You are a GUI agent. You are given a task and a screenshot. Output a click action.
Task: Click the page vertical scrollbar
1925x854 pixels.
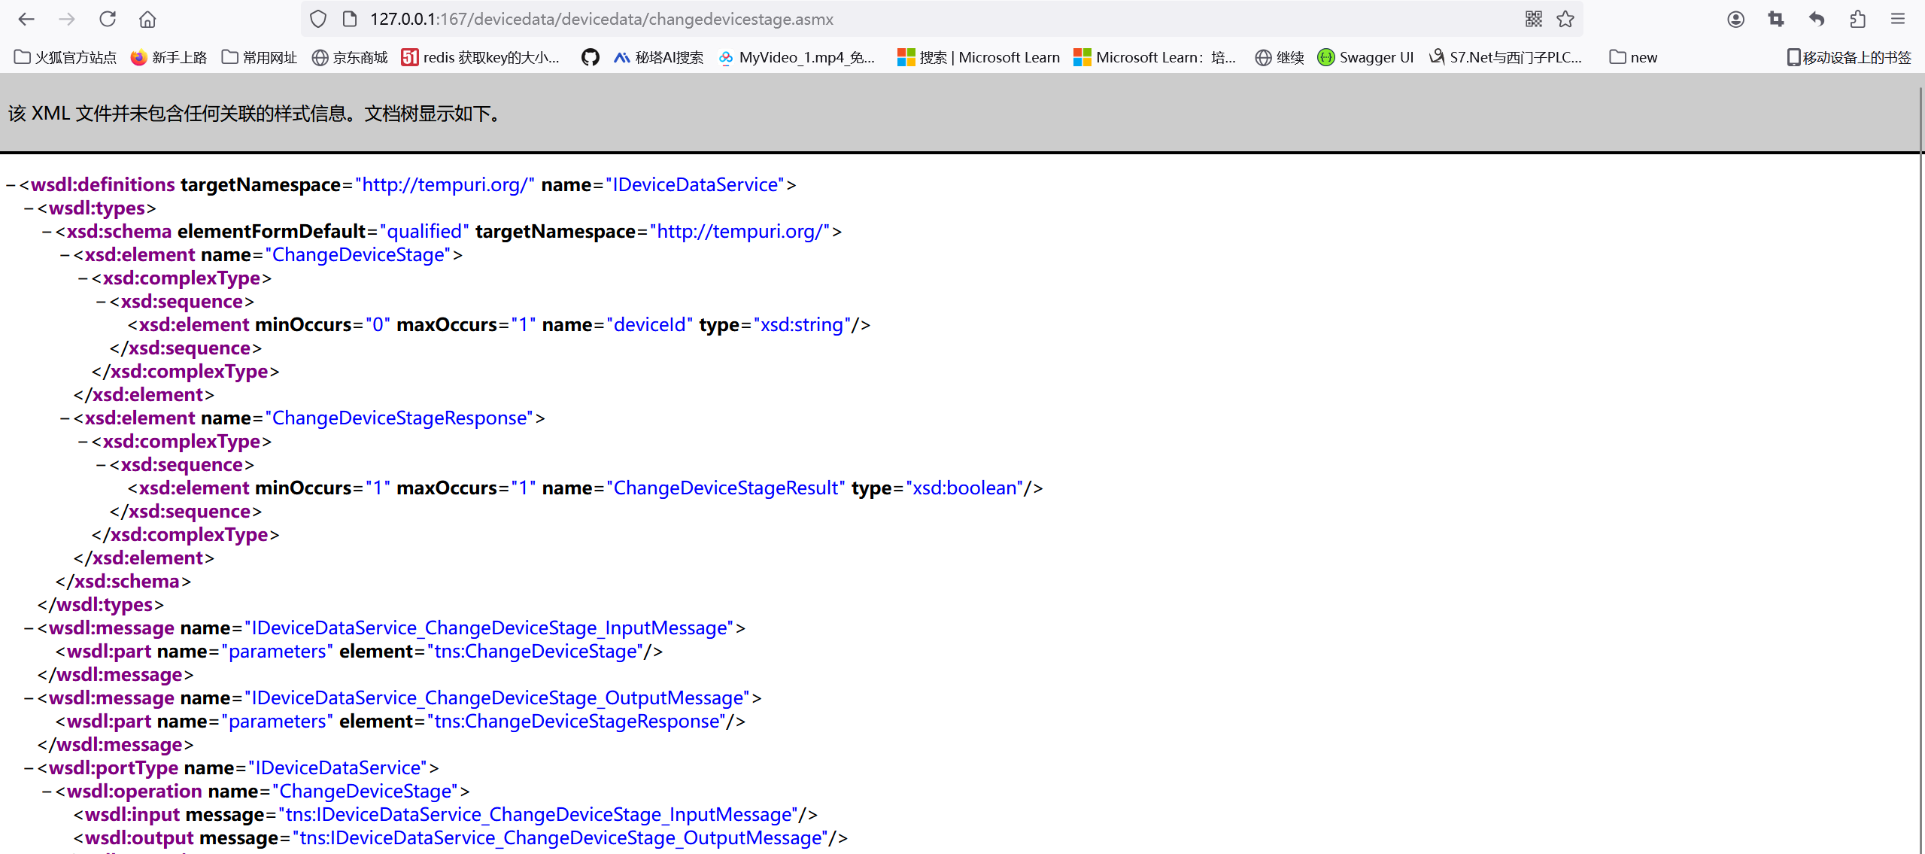pyautogui.click(x=1920, y=463)
